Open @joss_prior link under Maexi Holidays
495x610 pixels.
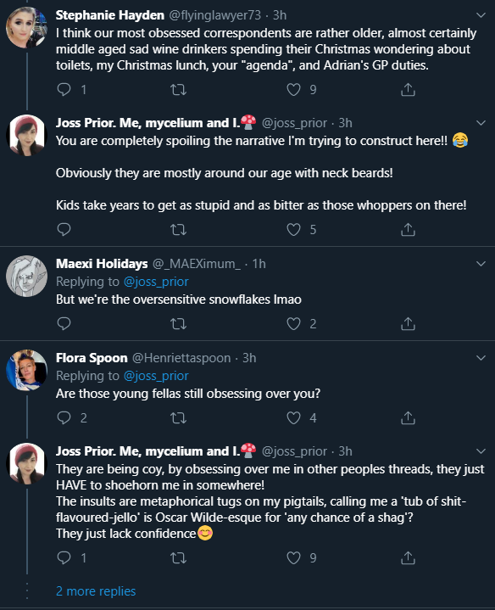[x=156, y=282]
